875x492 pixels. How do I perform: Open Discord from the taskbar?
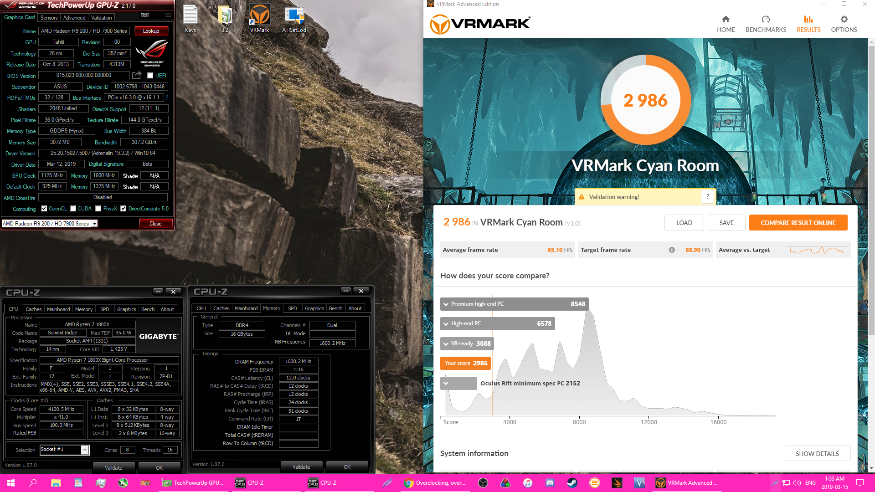click(x=550, y=483)
